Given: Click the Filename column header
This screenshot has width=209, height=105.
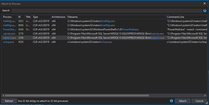Looking at the screenshot, I should point(72,17).
